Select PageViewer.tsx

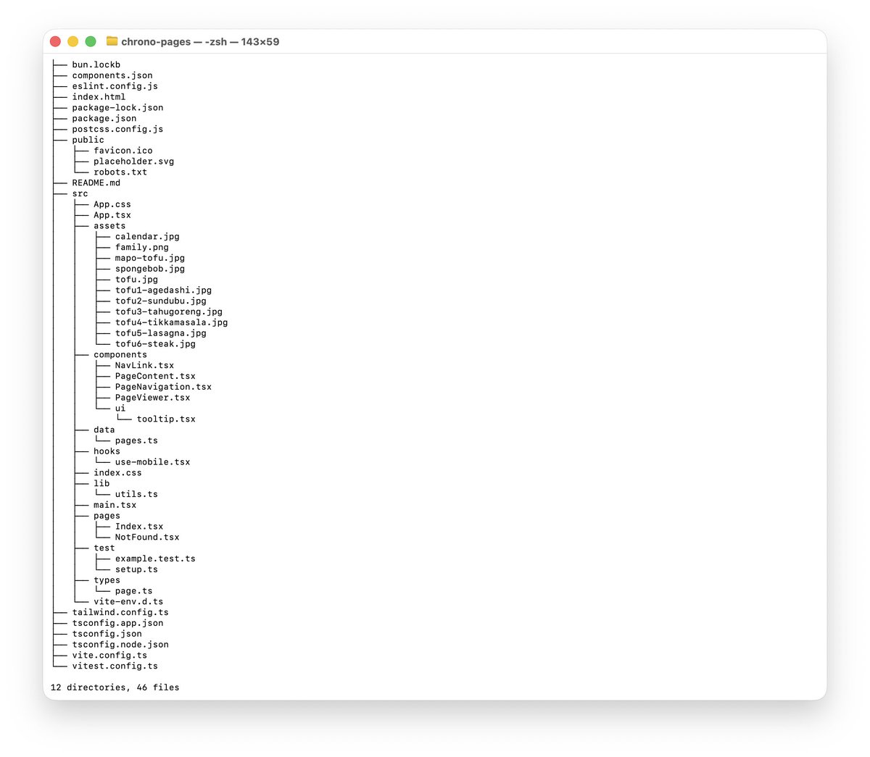[152, 398]
